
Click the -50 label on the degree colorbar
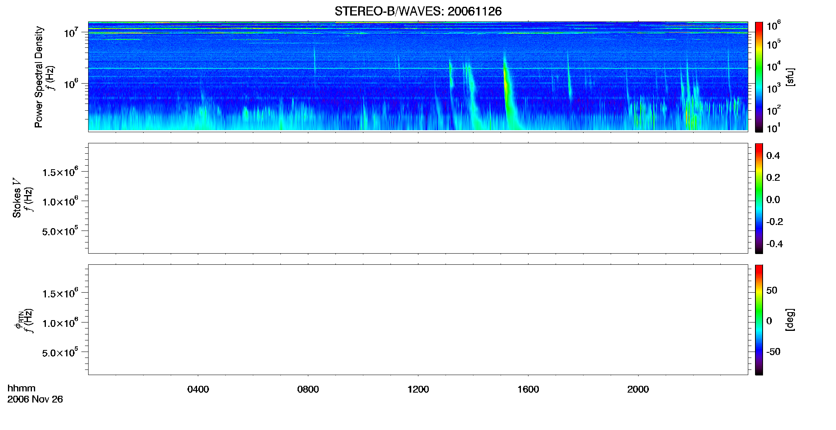tap(773, 352)
